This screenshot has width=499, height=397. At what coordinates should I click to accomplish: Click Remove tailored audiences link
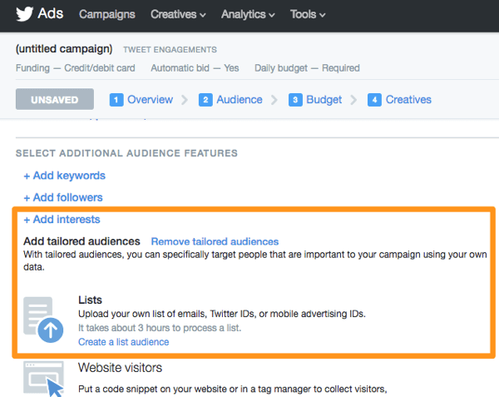[215, 241]
